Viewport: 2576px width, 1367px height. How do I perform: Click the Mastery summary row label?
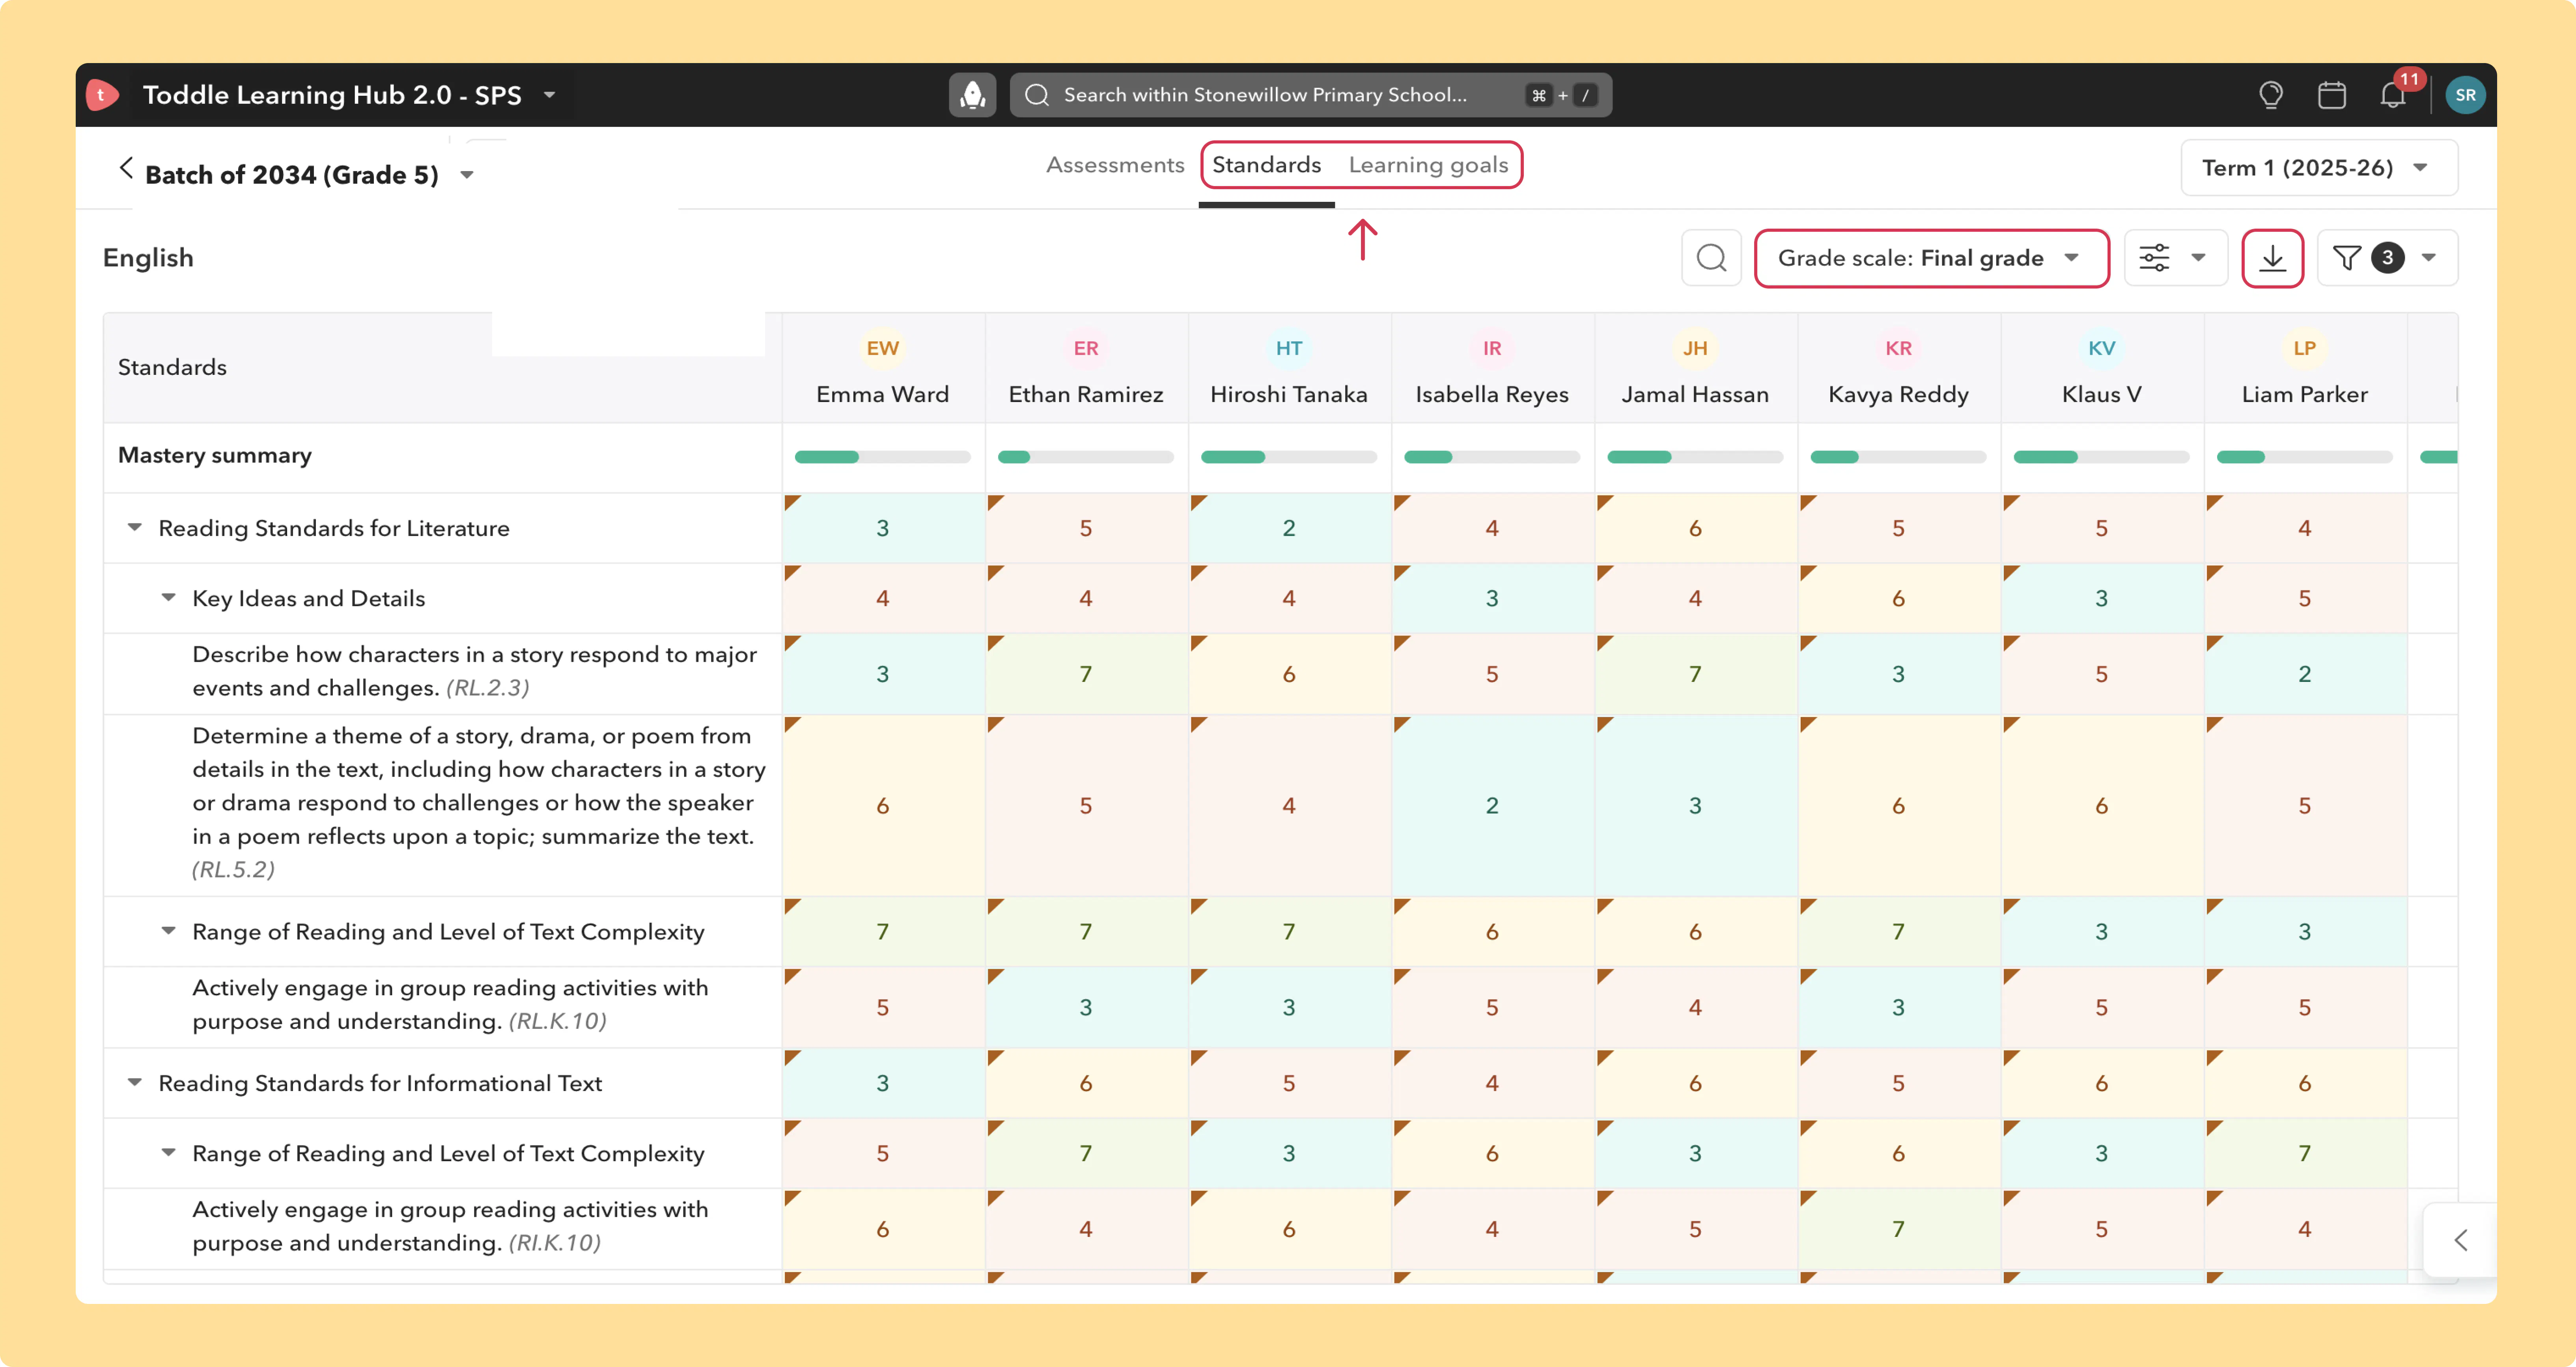click(x=215, y=456)
